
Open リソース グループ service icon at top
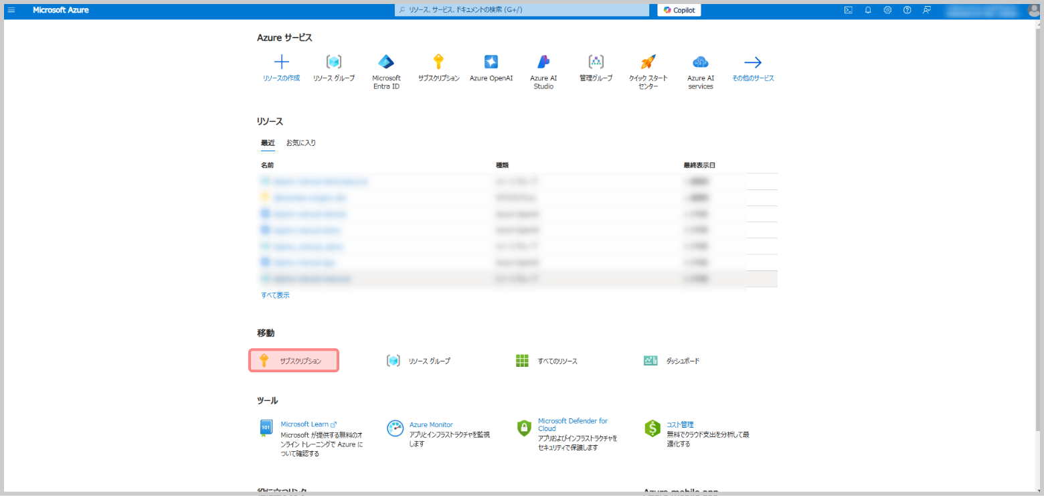pyautogui.click(x=334, y=62)
